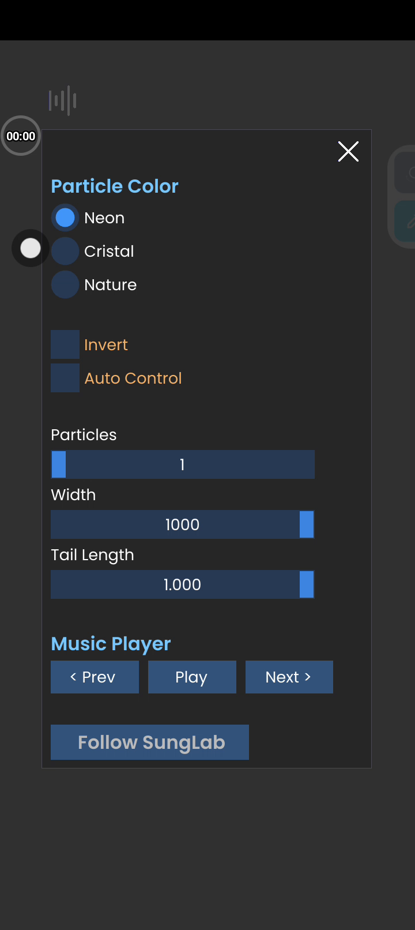The image size is (415, 930).
Task: Select the Neon particle color
Action: tap(65, 217)
